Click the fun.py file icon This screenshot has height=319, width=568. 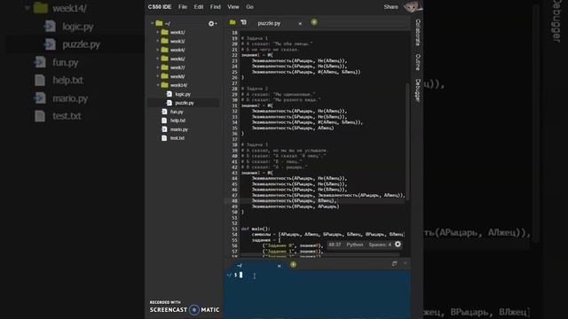click(x=164, y=112)
